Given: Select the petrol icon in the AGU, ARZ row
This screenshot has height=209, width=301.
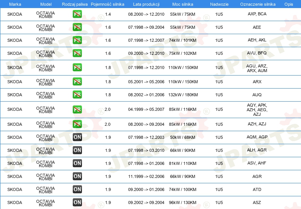Looking at the screenshot, I should pyautogui.click(x=77, y=67).
